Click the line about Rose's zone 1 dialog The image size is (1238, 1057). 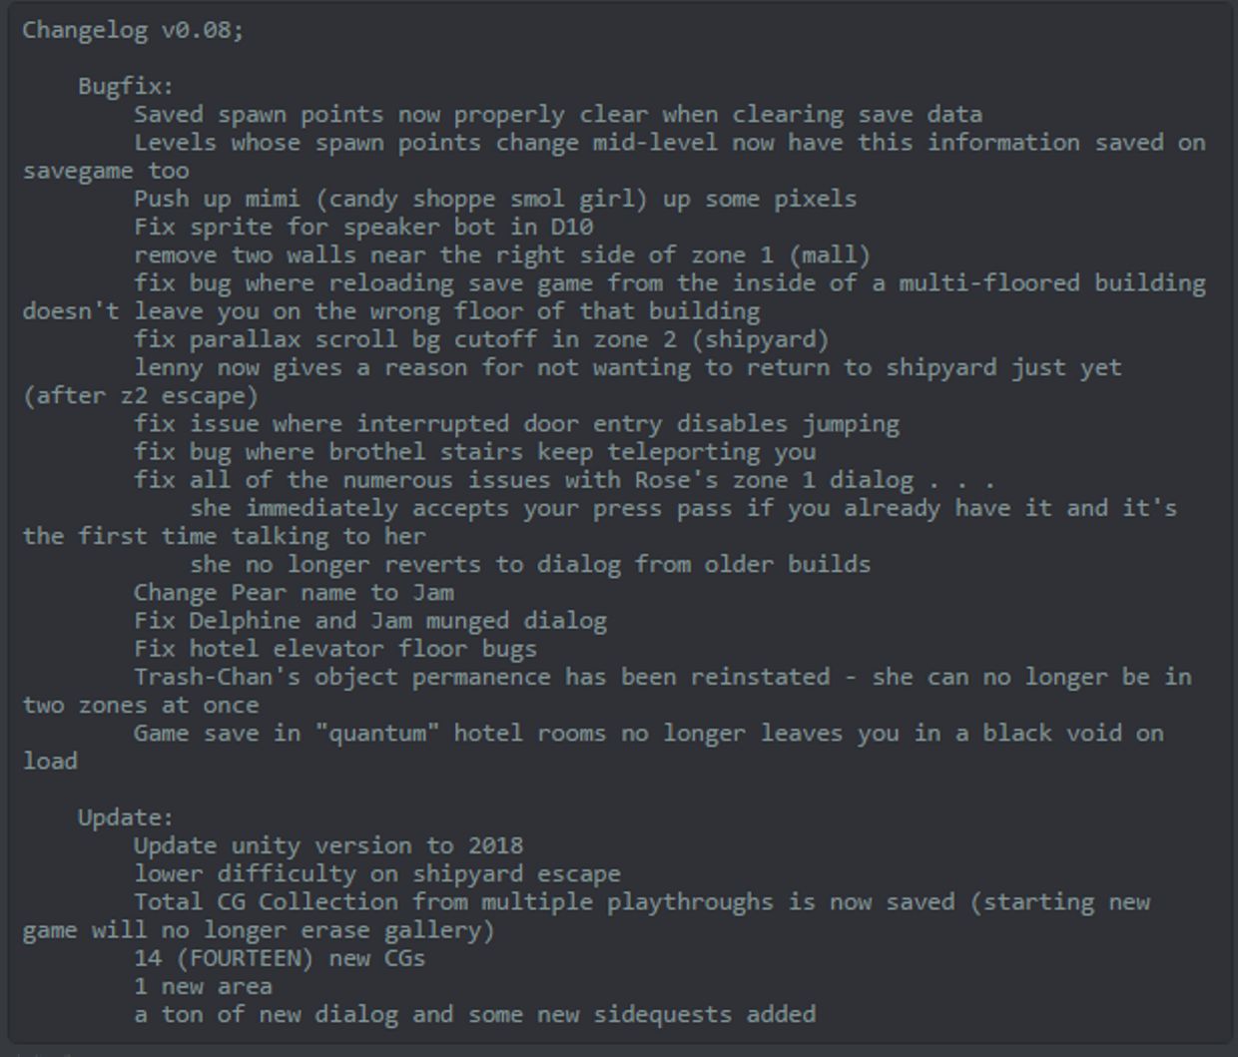[564, 480]
